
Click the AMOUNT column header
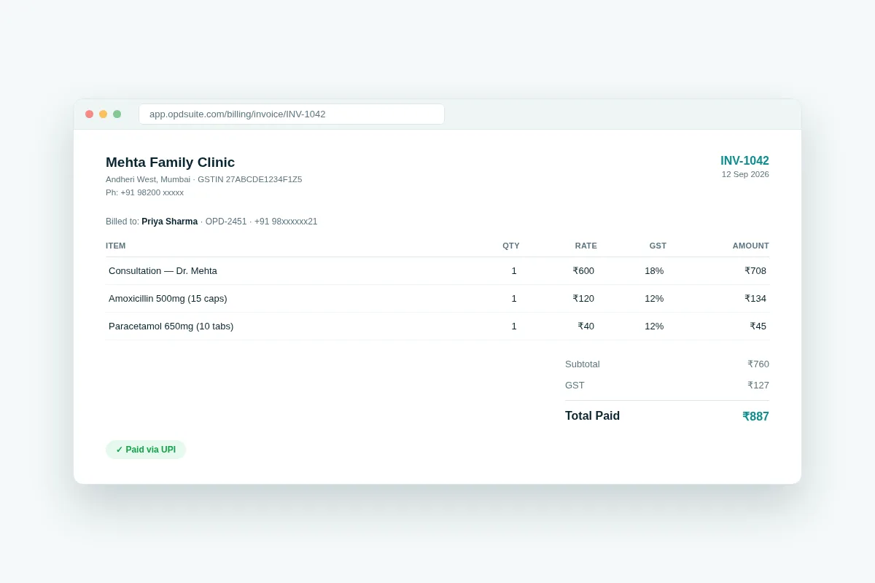click(751, 246)
